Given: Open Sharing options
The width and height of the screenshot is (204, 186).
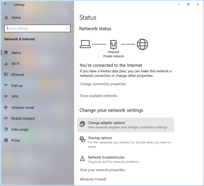Looking at the screenshot, I should (x=100, y=138).
